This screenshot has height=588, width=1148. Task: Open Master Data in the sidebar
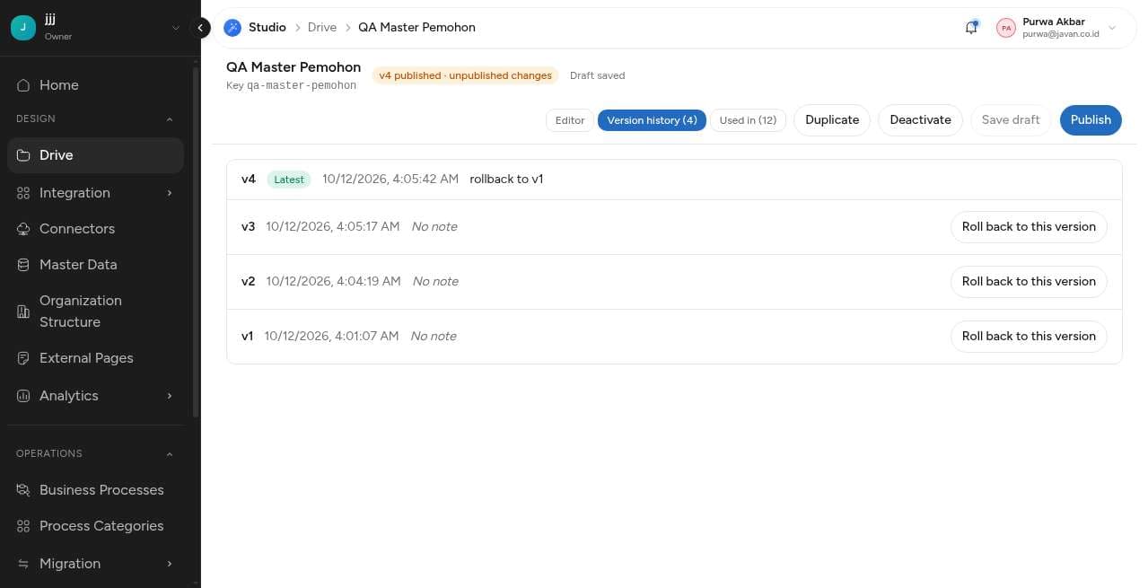pos(95,265)
